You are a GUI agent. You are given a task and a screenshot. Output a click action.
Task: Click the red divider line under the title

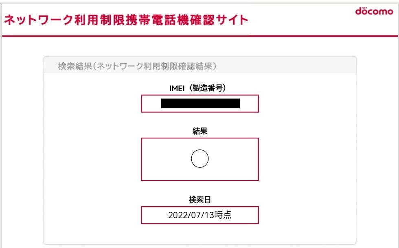(x=199, y=36)
